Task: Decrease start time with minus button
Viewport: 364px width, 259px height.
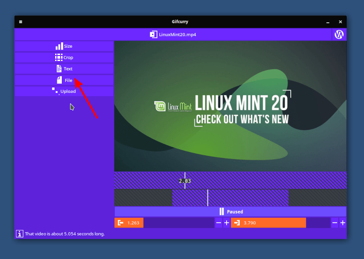Action: [x=219, y=223]
